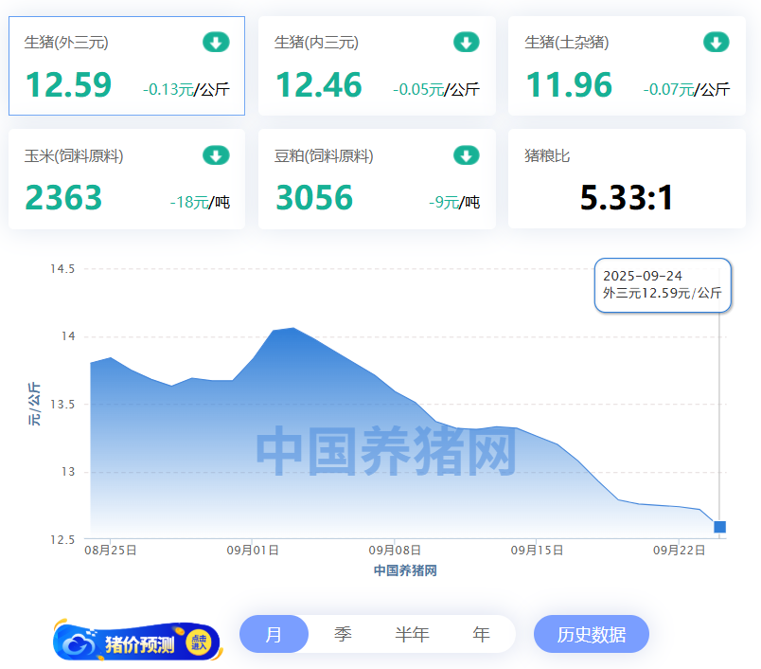Click the 猪粮比 5.33:1 card

627,180
